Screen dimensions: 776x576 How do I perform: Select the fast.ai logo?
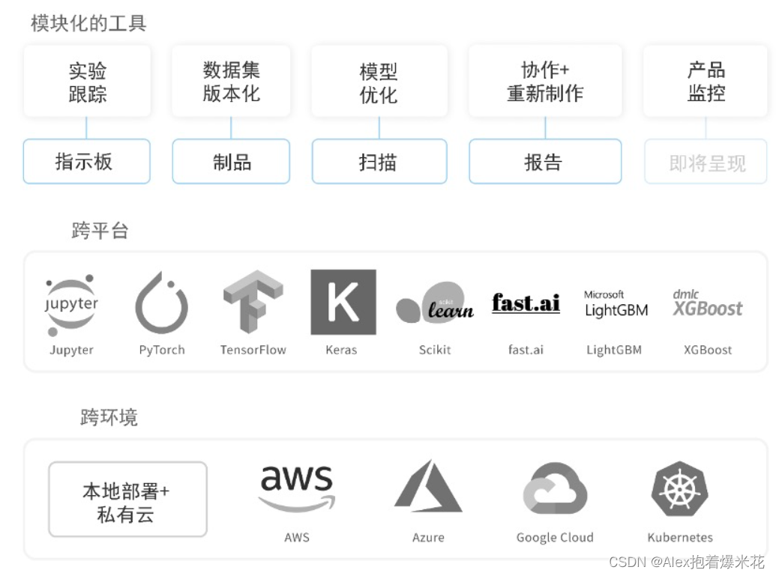[526, 303]
